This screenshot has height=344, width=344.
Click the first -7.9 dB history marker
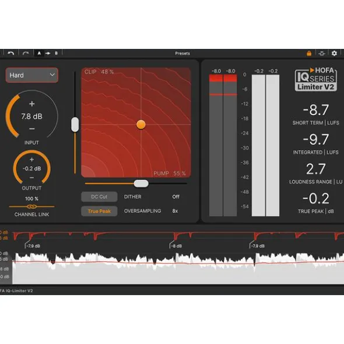(x=33, y=246)
